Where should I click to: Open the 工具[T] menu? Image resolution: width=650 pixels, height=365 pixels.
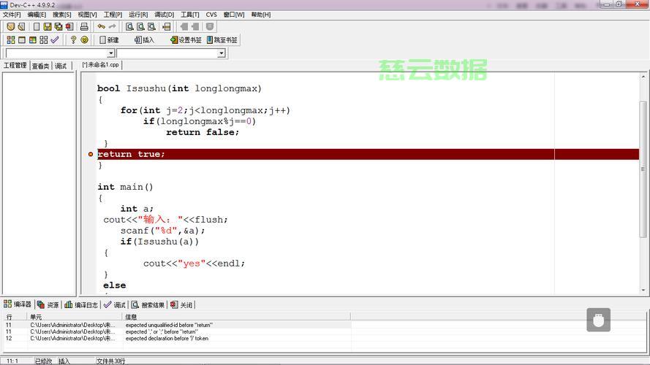(x=189, y=15)
